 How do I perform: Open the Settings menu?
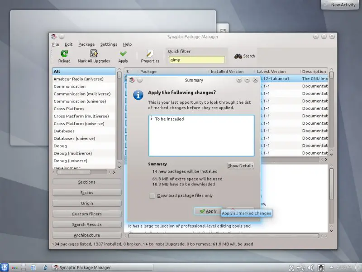tap(109, 44)
